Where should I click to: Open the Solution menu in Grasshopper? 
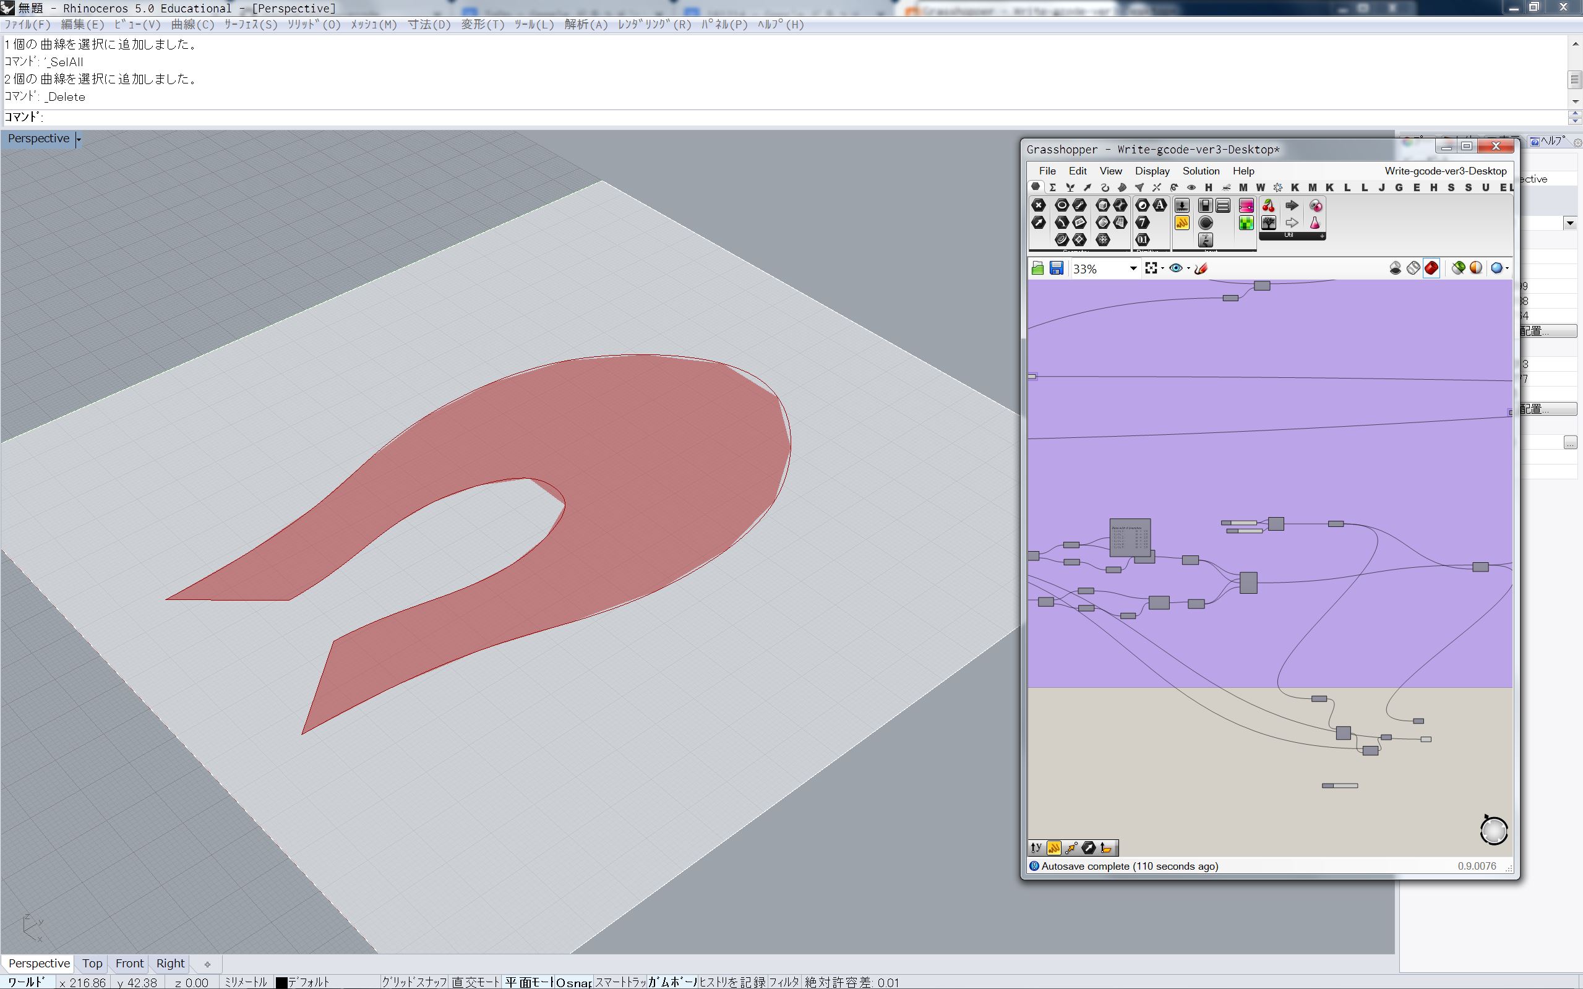(x=1200, y=171)
